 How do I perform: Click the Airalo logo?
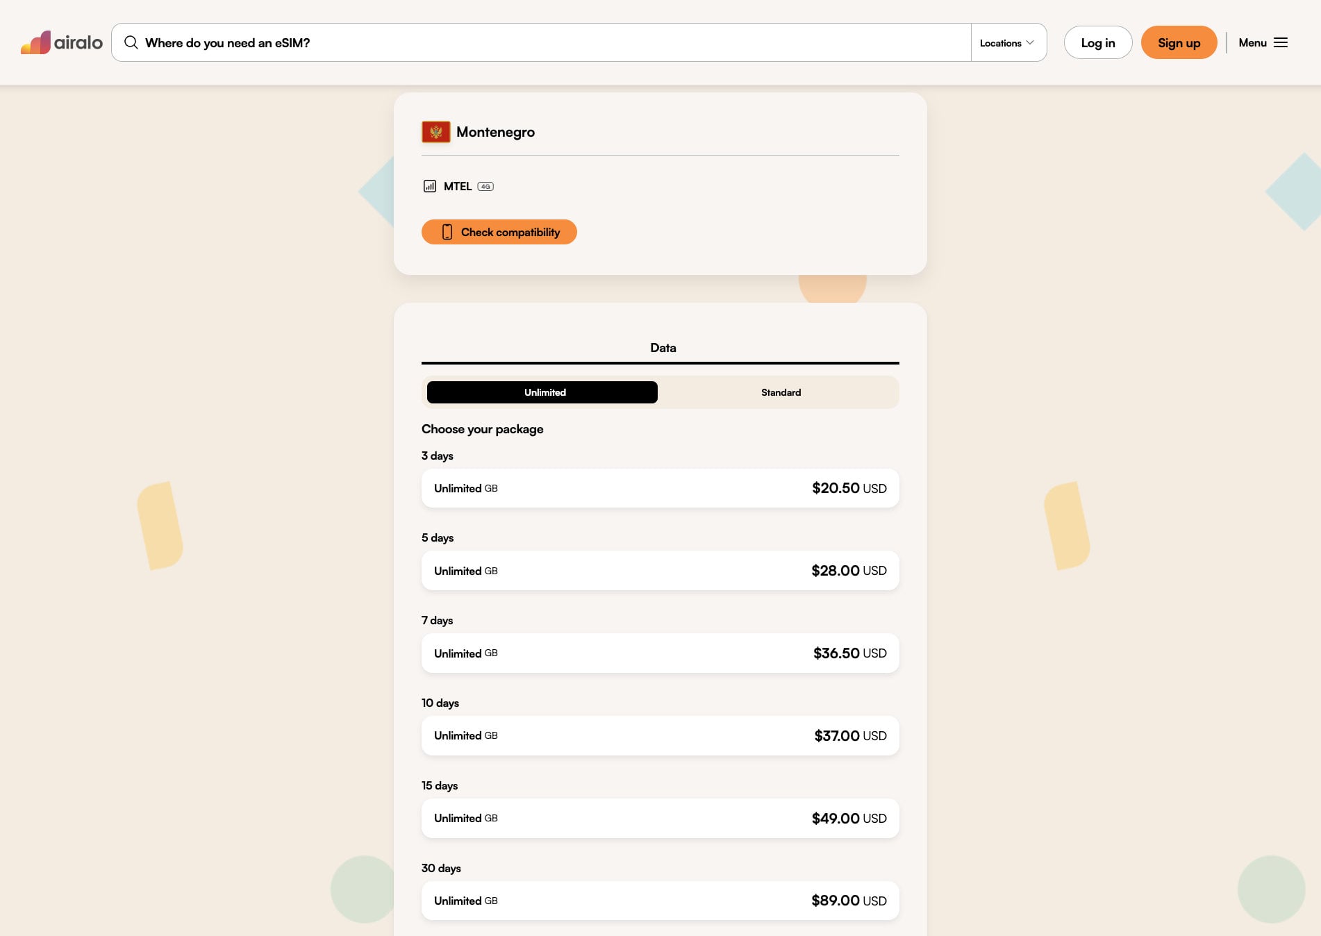pos(62,42)
